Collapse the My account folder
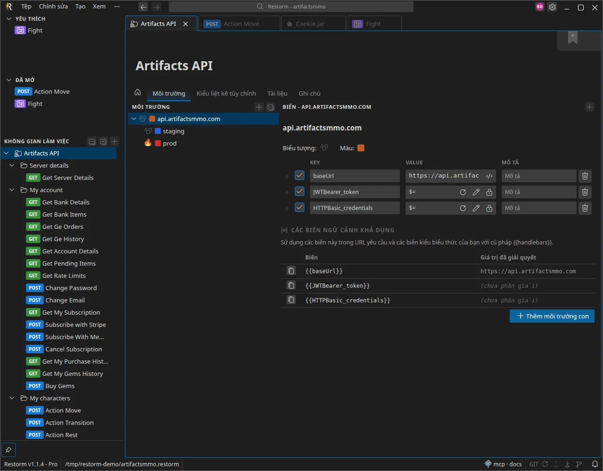 pyautogui.click(x=12, y=190)
